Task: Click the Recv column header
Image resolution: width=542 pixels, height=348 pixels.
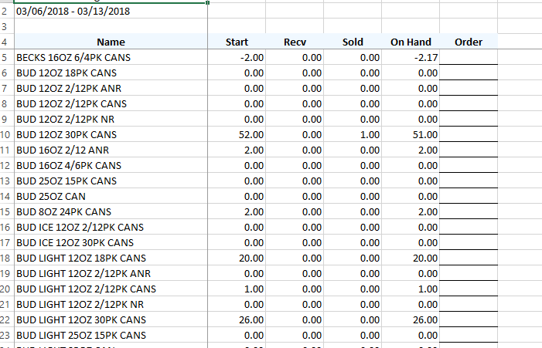Action: (295, 42)
